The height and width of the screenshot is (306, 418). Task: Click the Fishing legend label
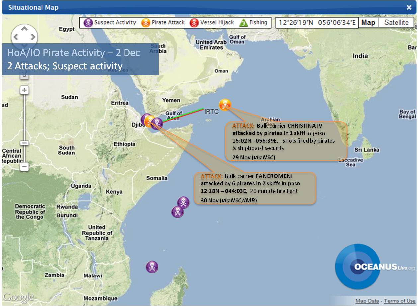coord(258,22)
